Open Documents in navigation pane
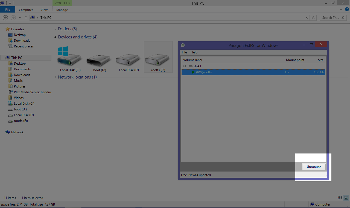This screenshot has height=208, width=350. (22, 69)
